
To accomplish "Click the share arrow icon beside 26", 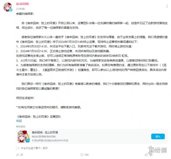I will point(18,155).
